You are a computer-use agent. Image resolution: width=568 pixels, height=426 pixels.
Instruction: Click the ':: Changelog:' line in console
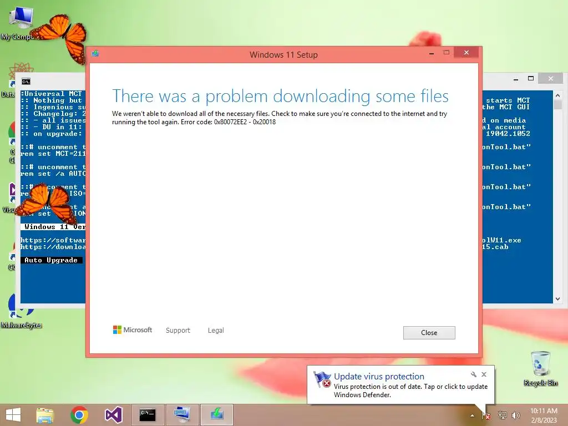53,114
